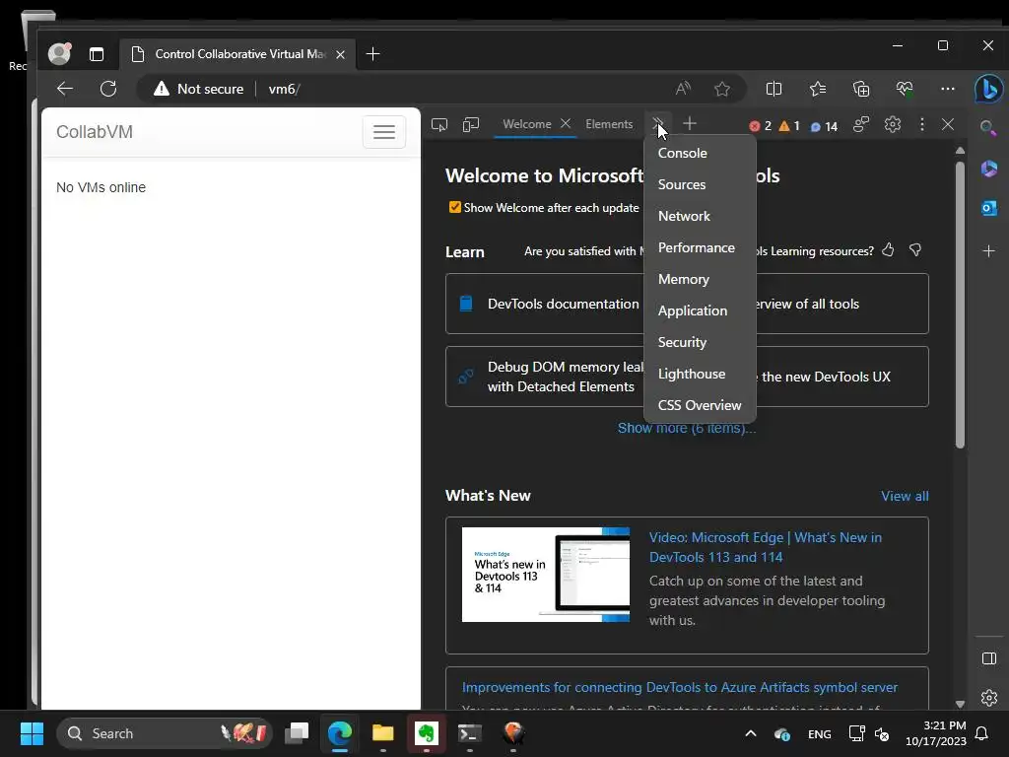Open What's new in Devtools video thumbnail
Image resolution: width=1009 pixels, height=757 pixels.
pos(546,575)
